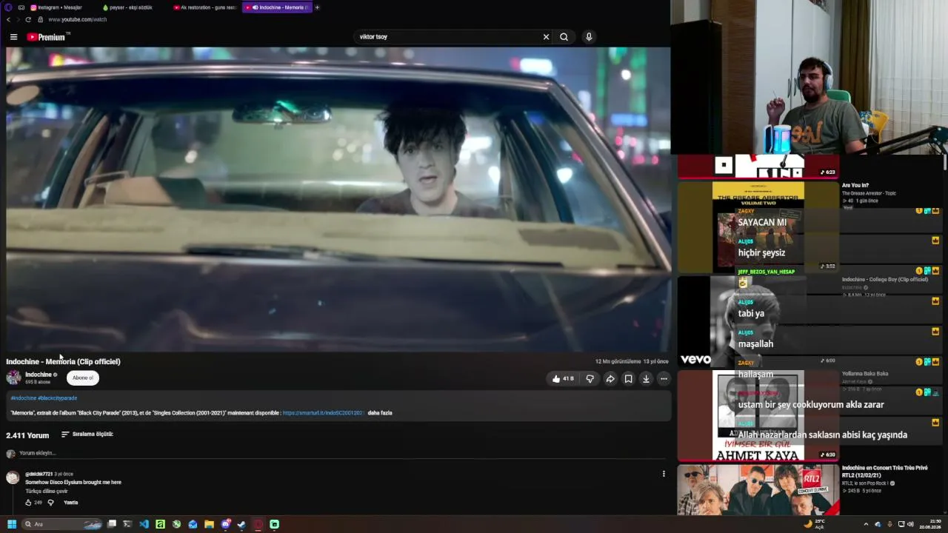Start voice search with the microphone

589,37
